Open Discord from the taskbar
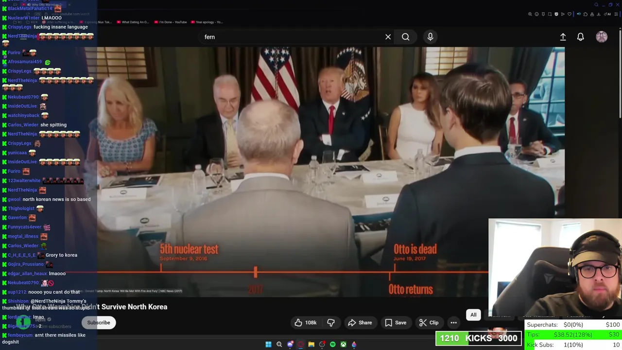 [290, 345]
